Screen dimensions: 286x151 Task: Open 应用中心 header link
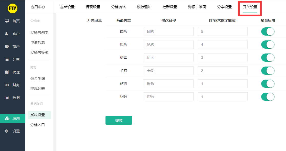pyautogui.click(x=38, y=7)
